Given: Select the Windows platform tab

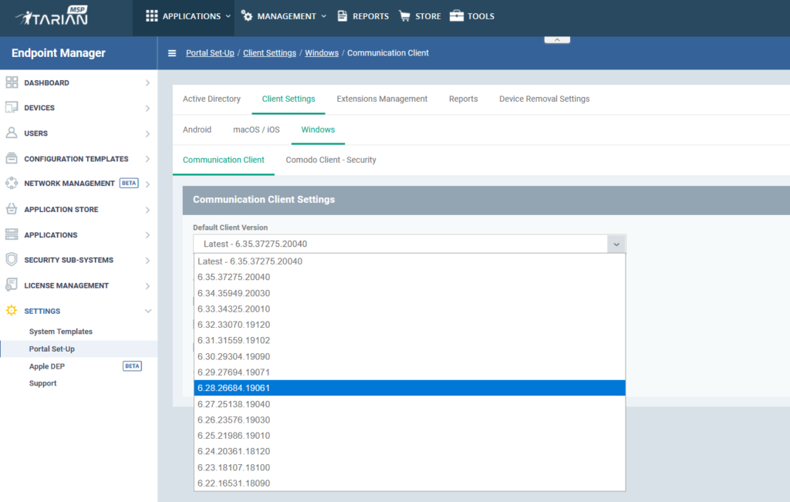Looking at the screenshot, I should [x=318, y=130].
